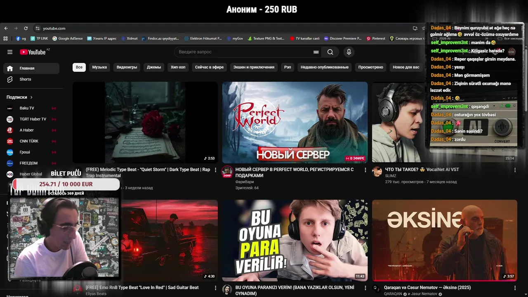This screenshot has width=528, height=297.
Task: Play the ƏKSİNƏ concert thumbnail
Action: coord(444,240)
